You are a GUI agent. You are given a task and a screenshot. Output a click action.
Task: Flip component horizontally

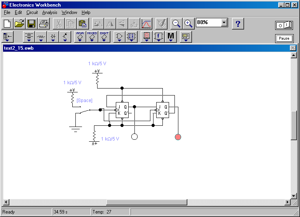click(110, 24)
